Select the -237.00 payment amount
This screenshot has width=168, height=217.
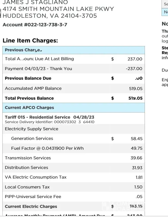tap(134, 69)
